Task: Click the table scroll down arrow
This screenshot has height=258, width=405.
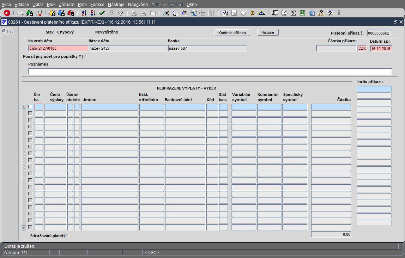Action: 24,228
